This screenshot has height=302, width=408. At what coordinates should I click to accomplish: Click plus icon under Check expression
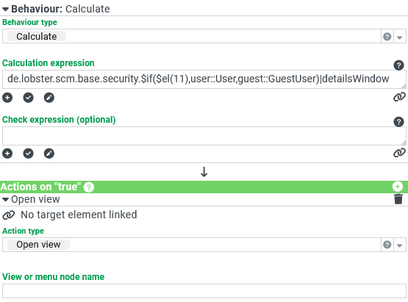pyautogui.click(x=7, y=154)
